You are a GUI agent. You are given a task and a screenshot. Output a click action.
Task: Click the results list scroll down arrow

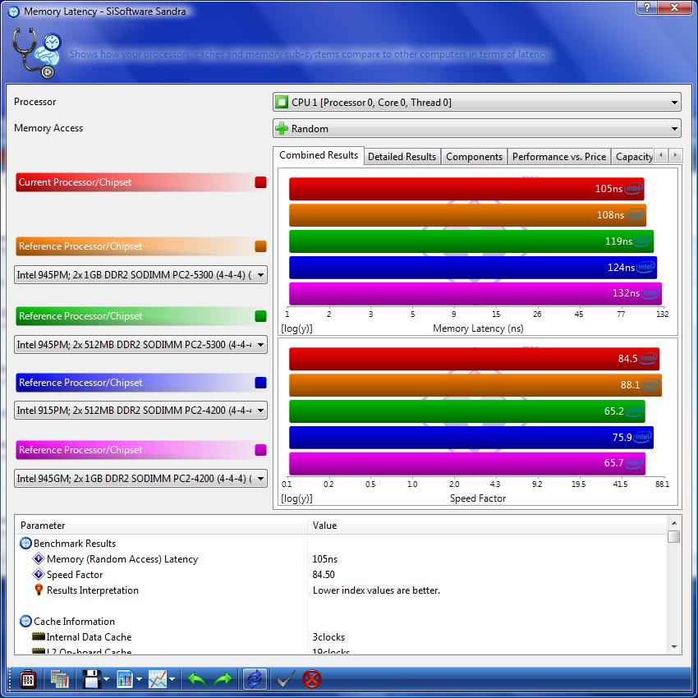[674, 647]
